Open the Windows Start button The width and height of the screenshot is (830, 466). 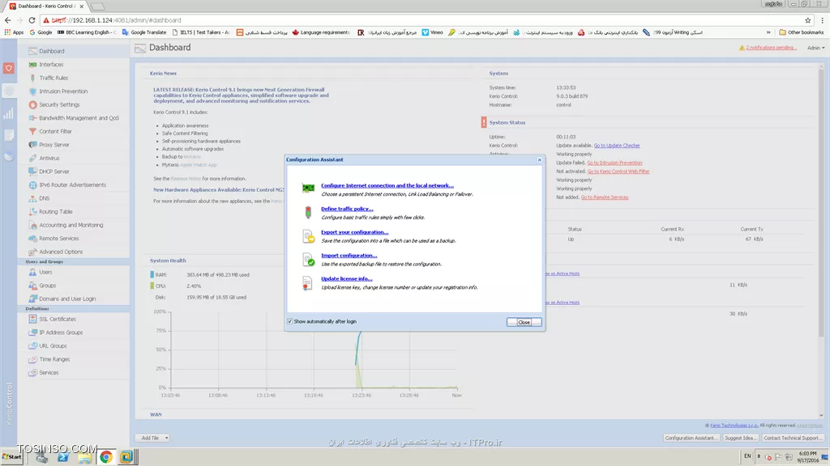11,457
